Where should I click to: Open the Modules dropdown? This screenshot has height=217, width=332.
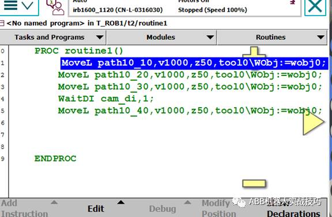click(161, 37)
